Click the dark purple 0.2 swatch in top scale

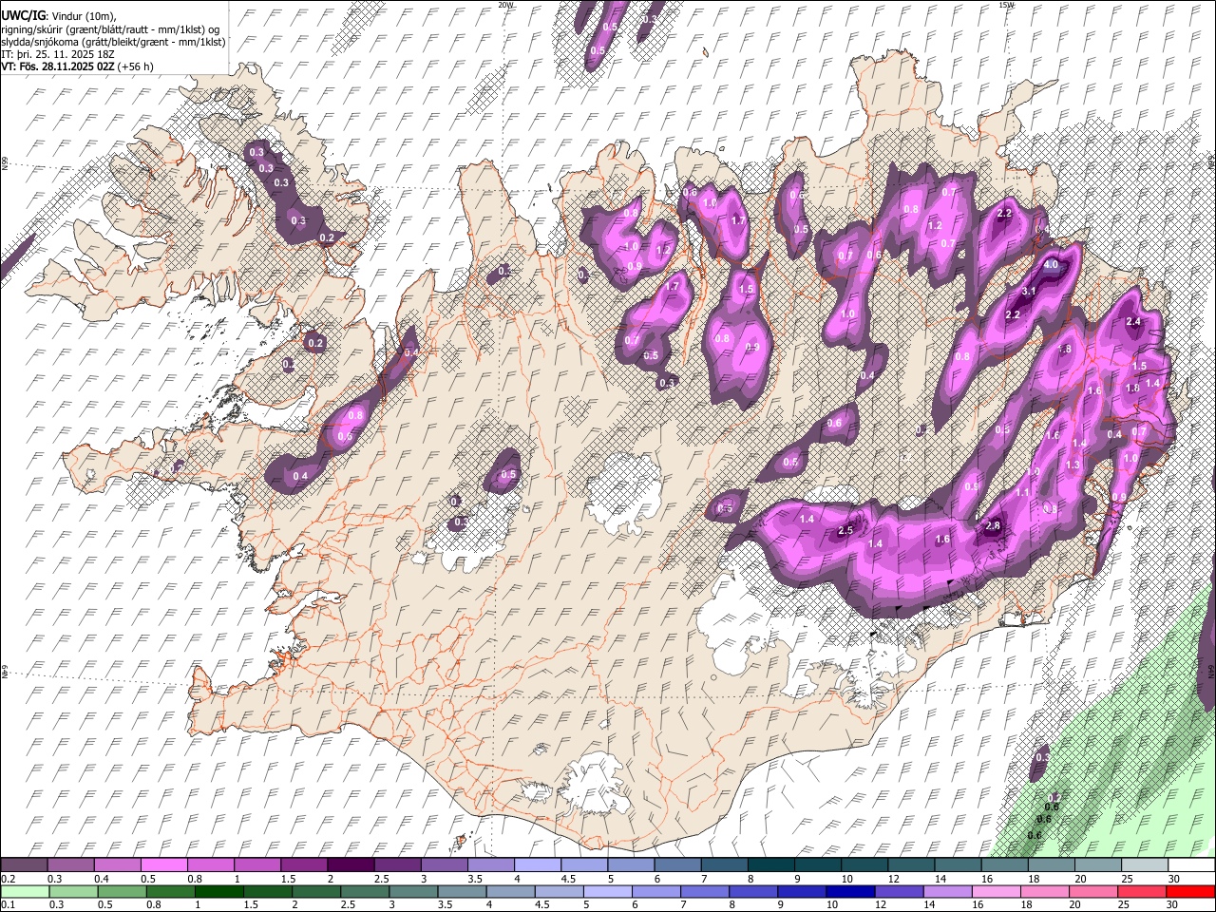[x=24, y=865]
